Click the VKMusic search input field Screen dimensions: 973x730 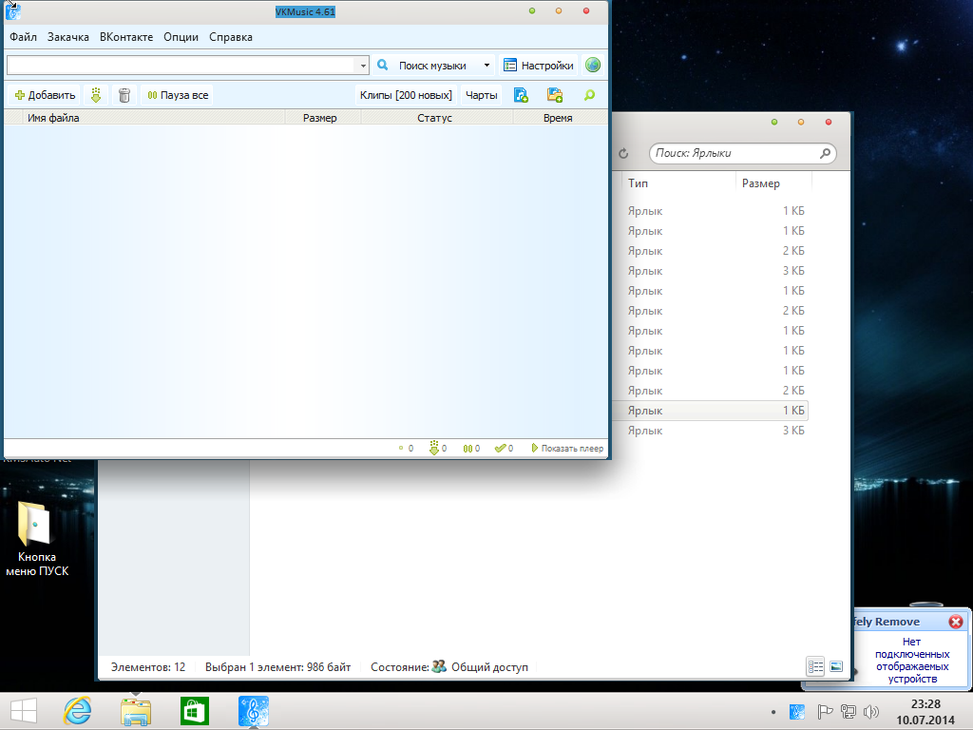pyautogui.click(x=181, y=66)
